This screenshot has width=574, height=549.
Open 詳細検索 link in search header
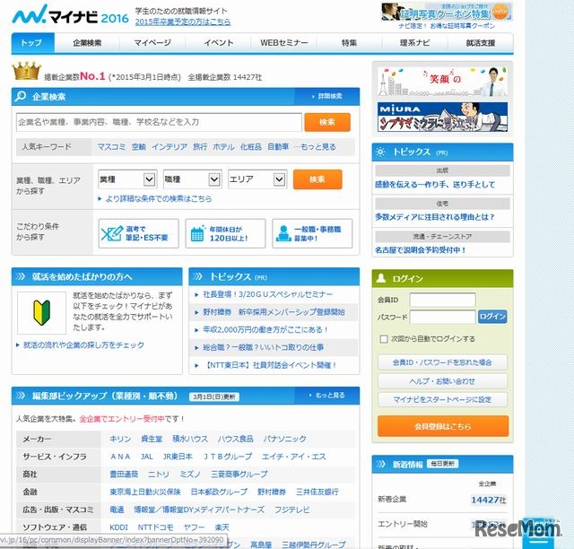tap(327, 96)
